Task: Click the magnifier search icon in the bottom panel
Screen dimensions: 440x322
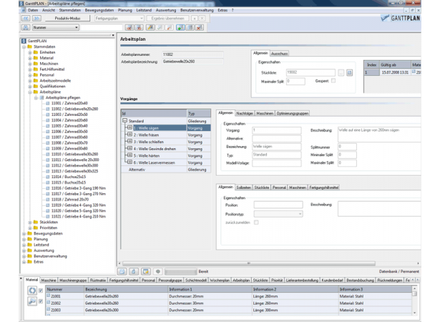Action: click(32, 301)
